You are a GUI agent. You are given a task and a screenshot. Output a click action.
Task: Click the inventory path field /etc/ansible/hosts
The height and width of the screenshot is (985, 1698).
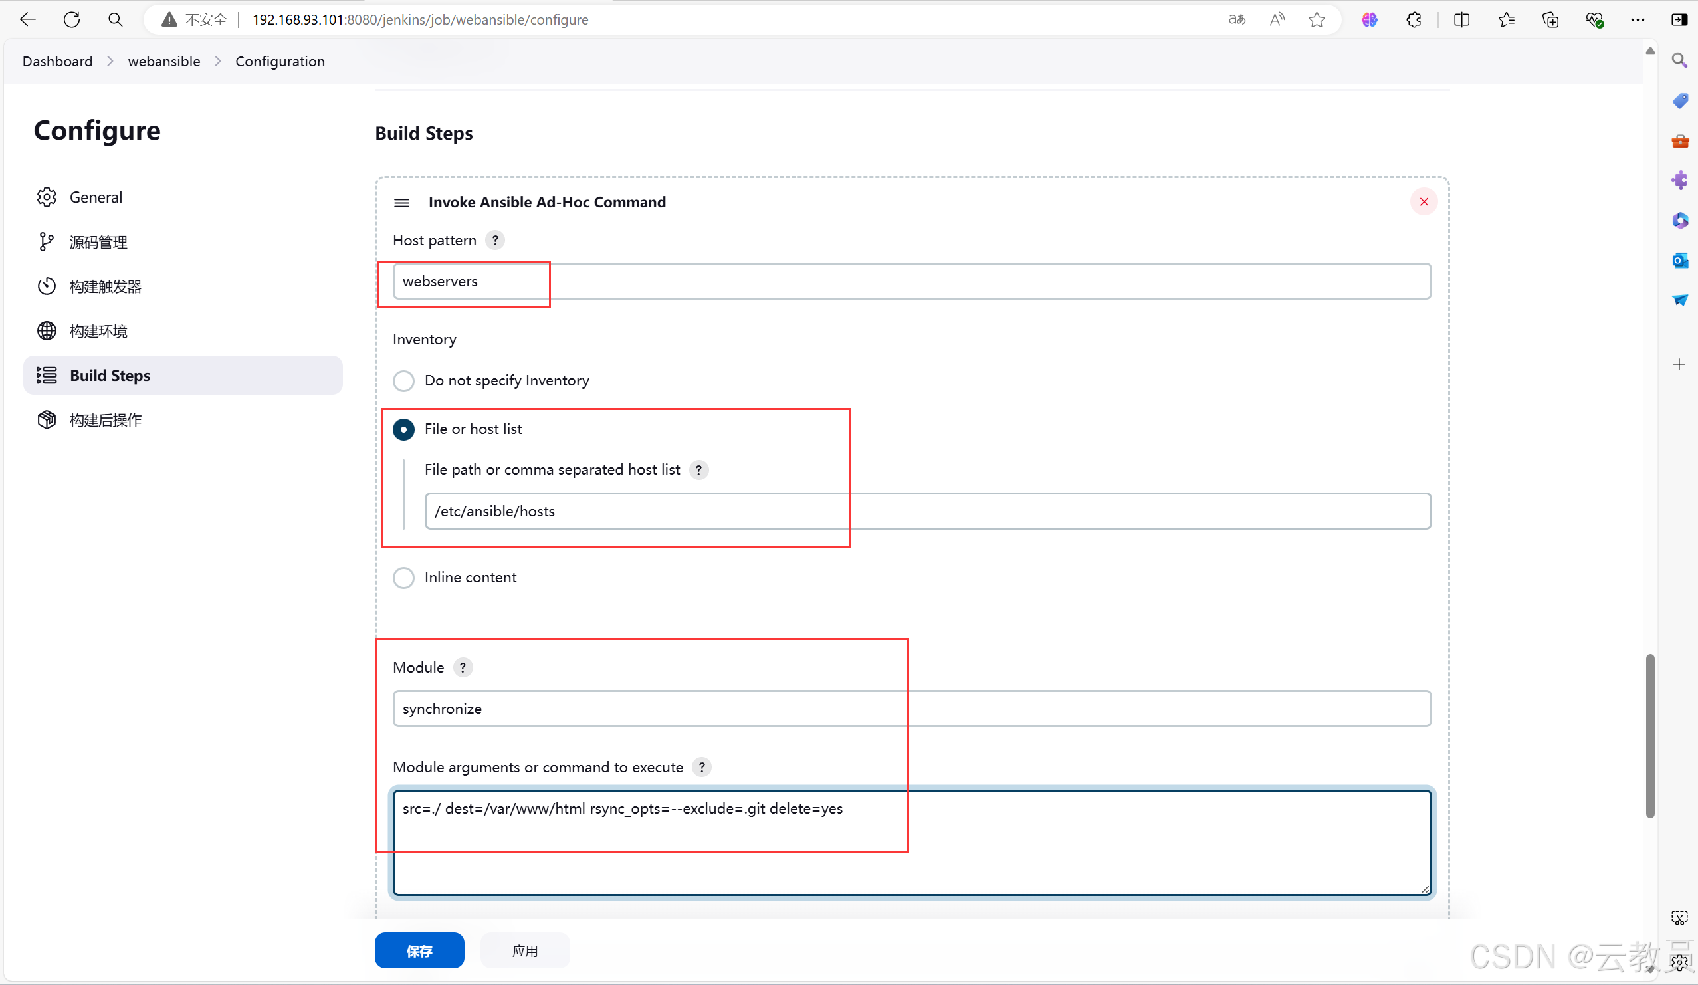coord(928,511)
